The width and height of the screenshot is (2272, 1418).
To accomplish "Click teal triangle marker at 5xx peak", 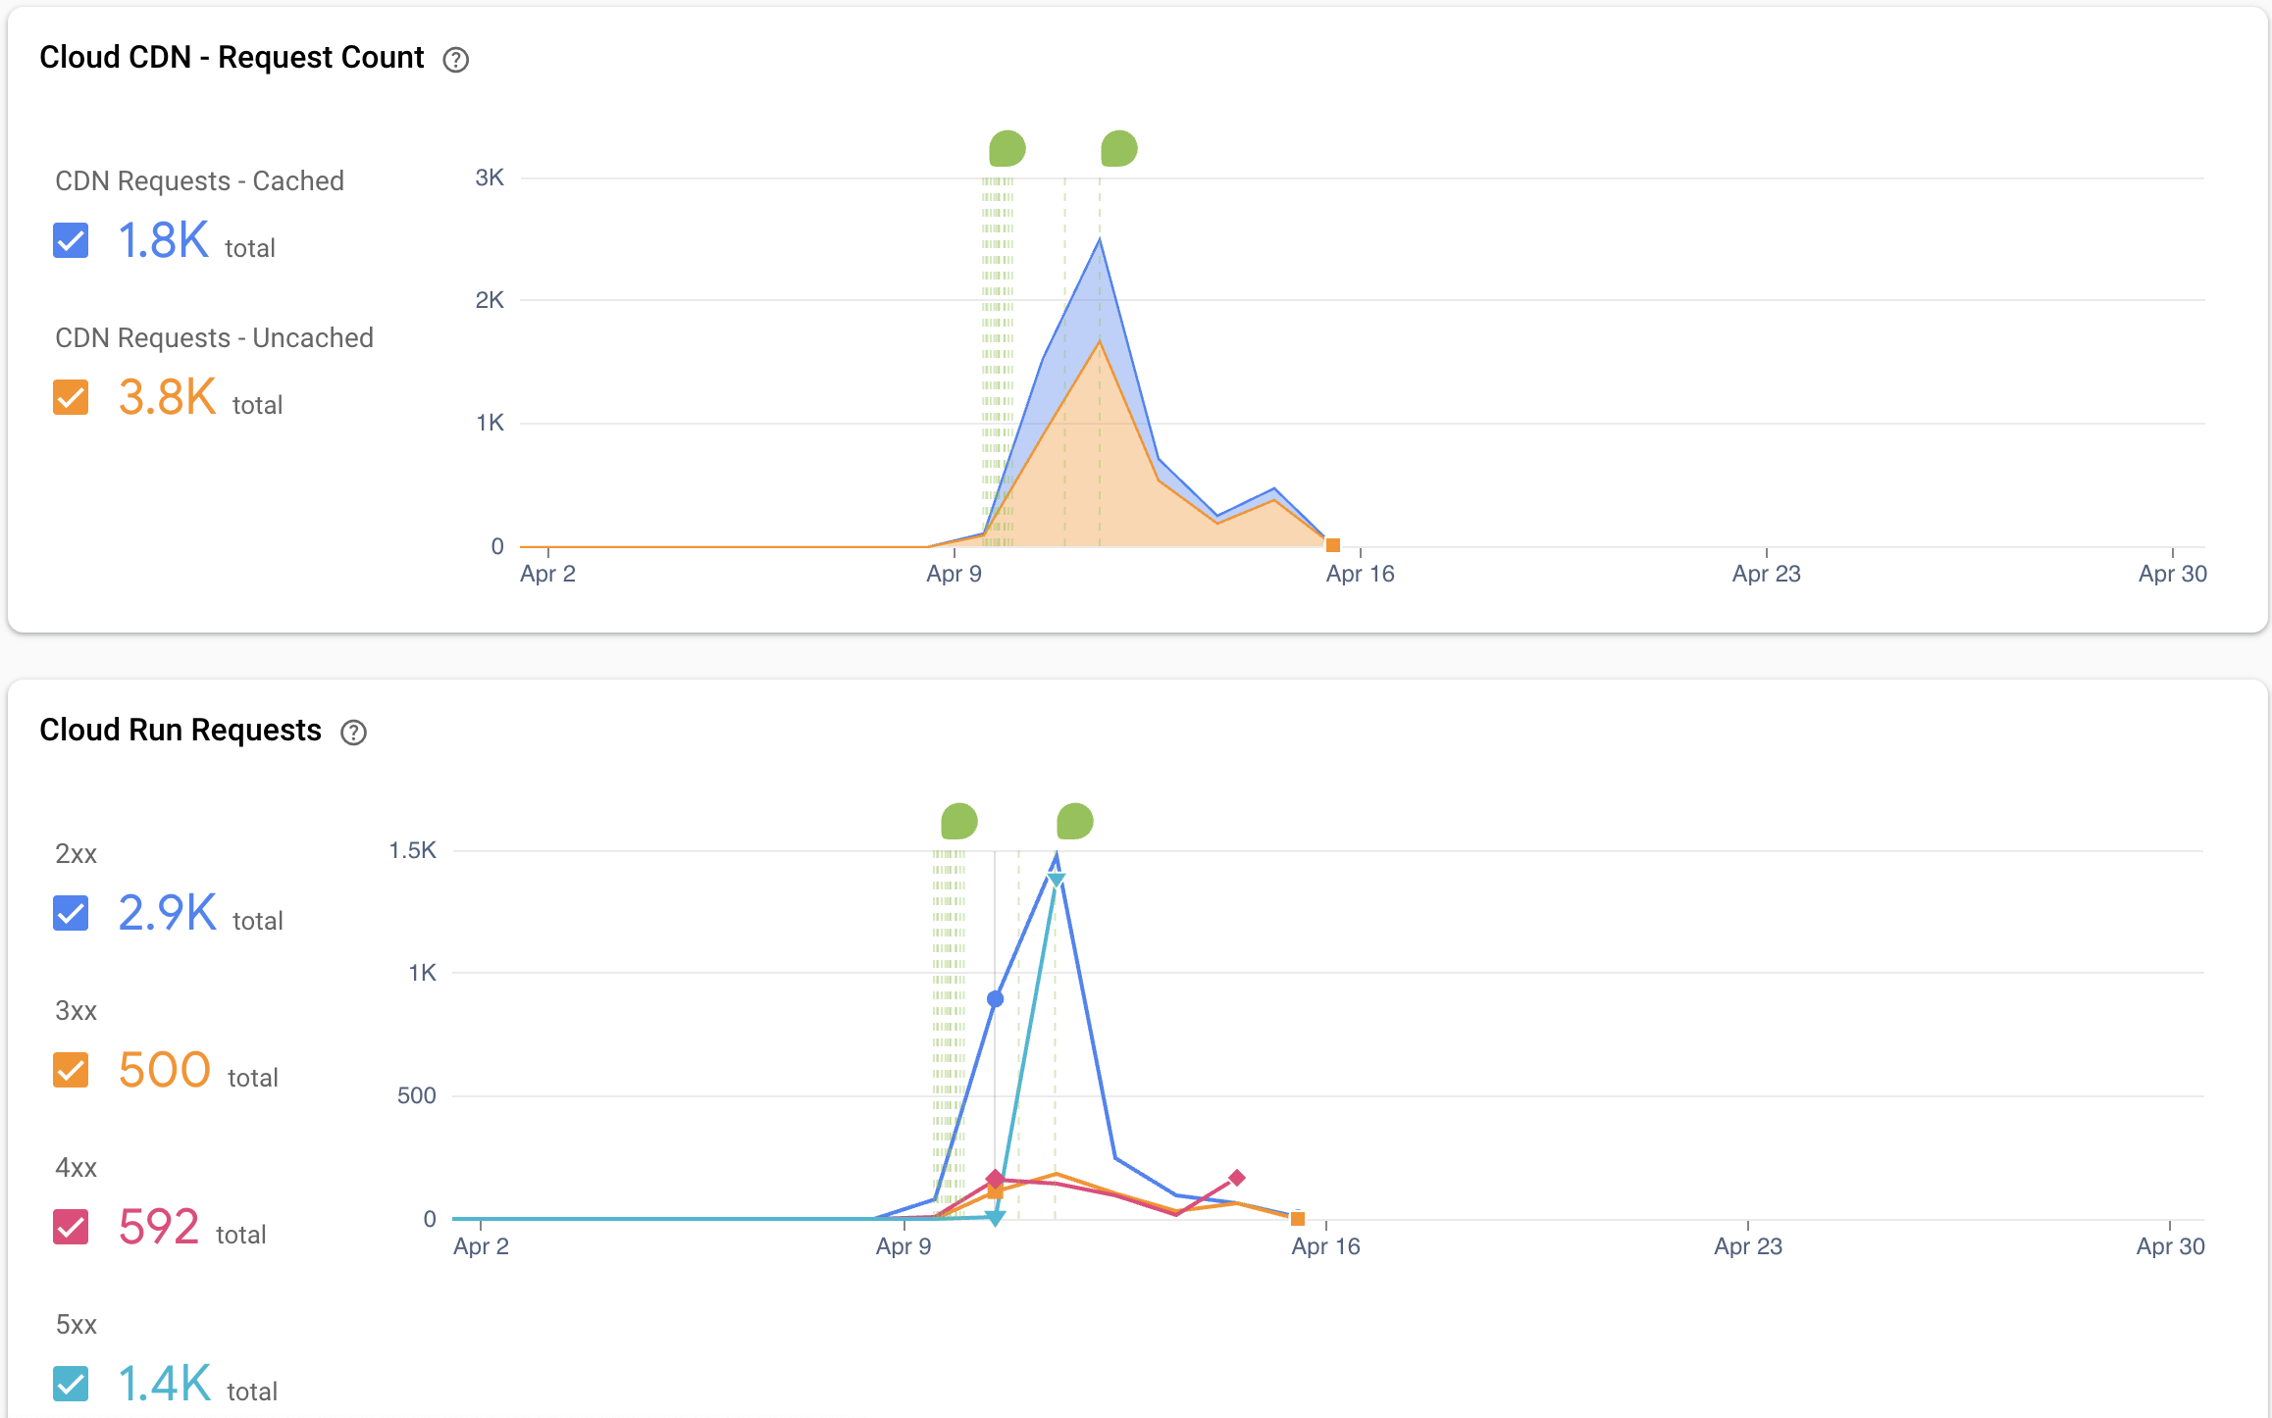I will 1056,880.
